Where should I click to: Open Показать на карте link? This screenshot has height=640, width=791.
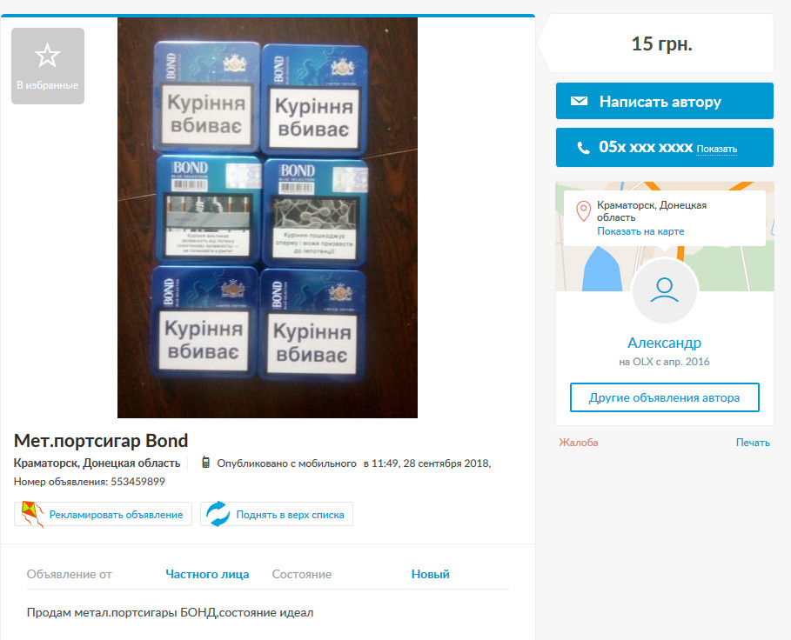pyautogui.click(x=640, y=231)
